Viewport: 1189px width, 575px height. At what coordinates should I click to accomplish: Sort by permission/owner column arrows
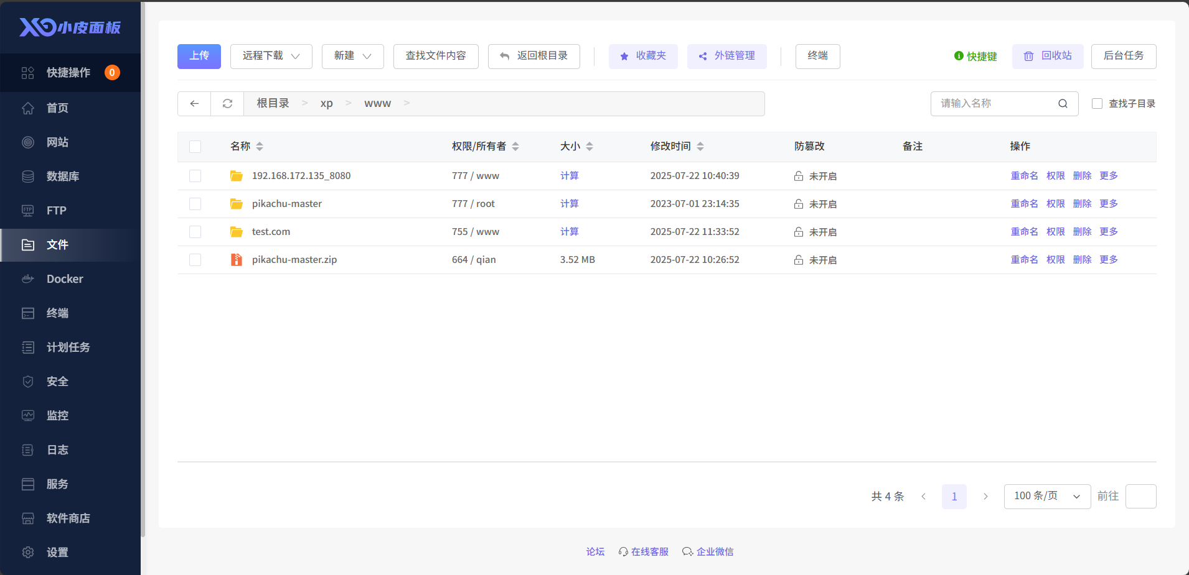click(515, 146)
